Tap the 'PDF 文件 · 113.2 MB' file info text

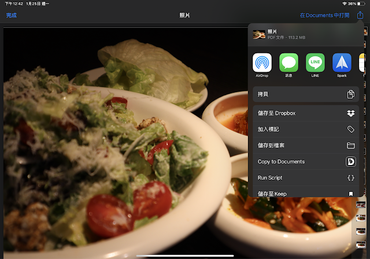click(286, 37)
